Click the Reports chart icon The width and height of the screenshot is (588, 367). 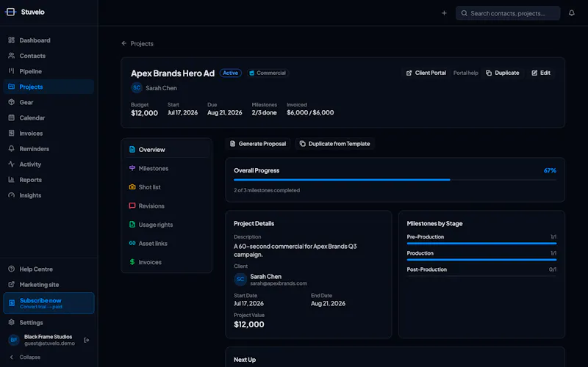(12, 180)
